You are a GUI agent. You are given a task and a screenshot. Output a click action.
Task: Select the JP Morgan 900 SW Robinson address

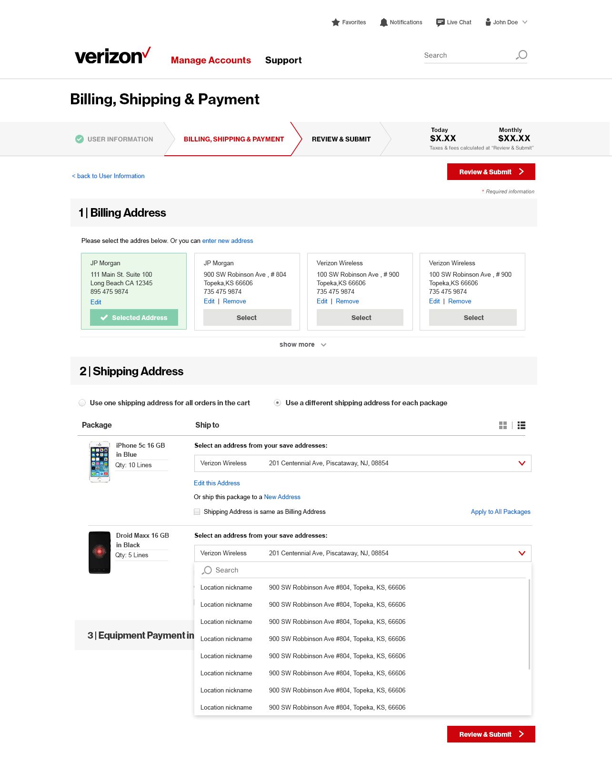(x=247, y=318)
